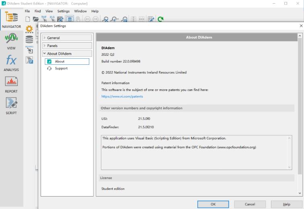Open the ANALYSIS panel

tap(11, 63)
